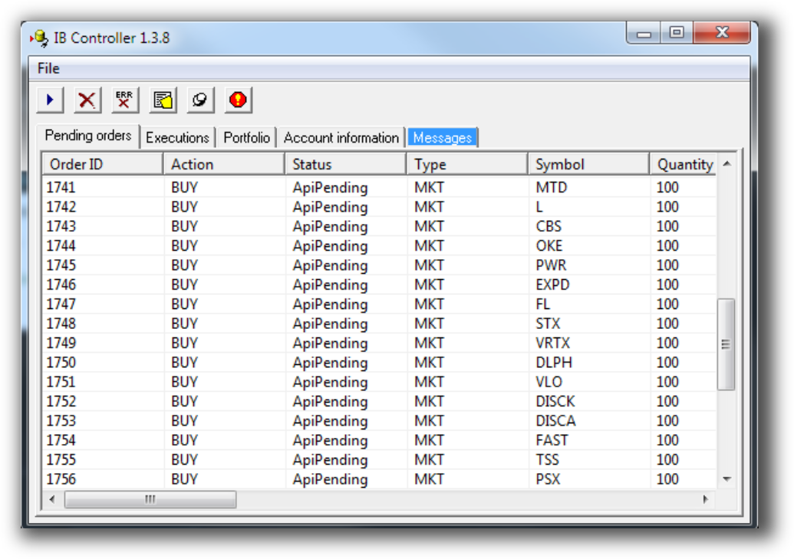Switch to the Executions tab
This screenshot has height=559, width=794.
pyautogui.click(x=177, y=138)
